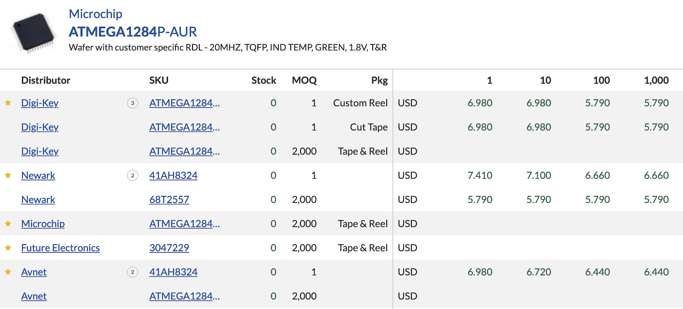Click the Distributor column header
The width and height of the screenshot is (683, 309).
click(x=46, y=80)
